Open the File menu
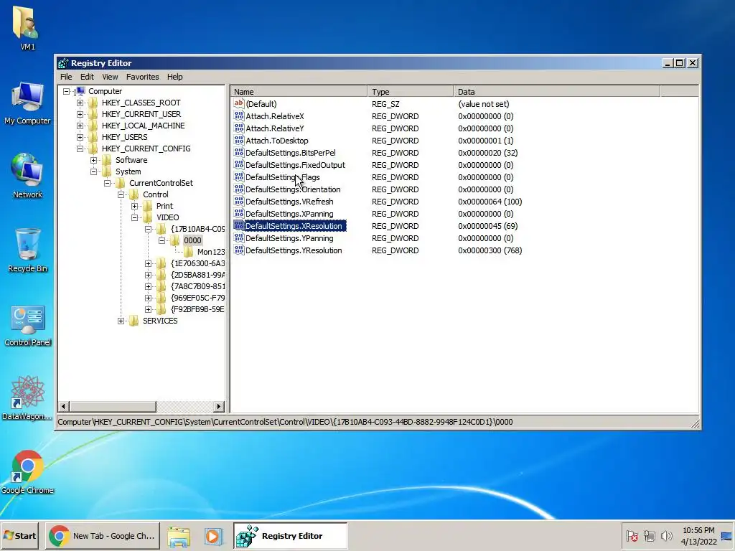 (x=66, y=77)
